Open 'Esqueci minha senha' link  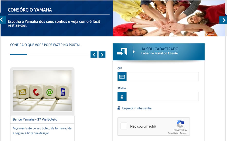pos(137,108)
